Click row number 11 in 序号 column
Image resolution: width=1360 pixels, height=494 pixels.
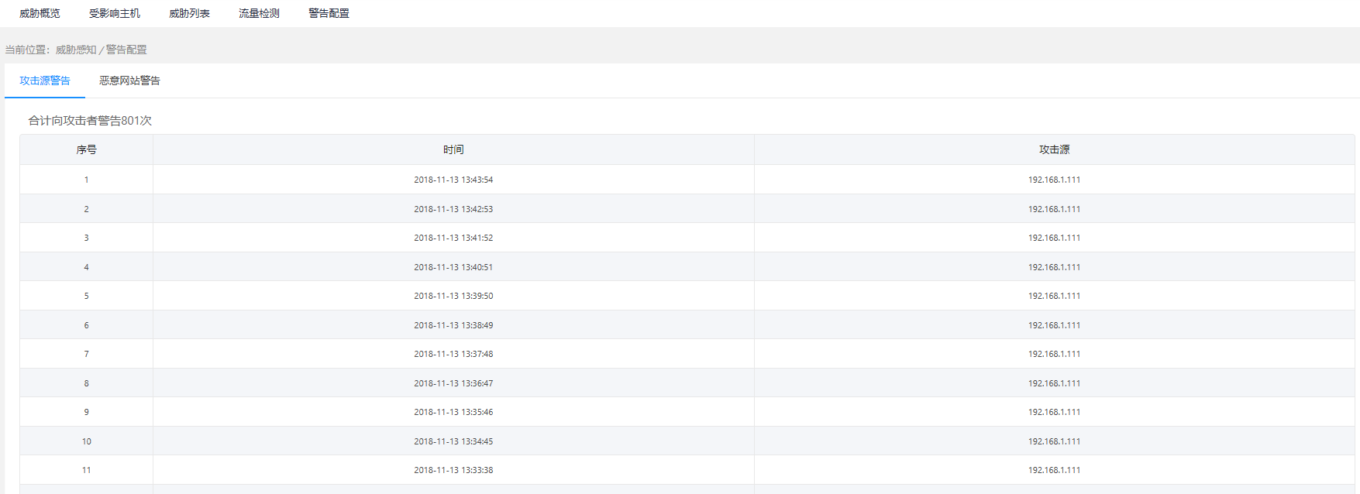click(x=86, y=470)
